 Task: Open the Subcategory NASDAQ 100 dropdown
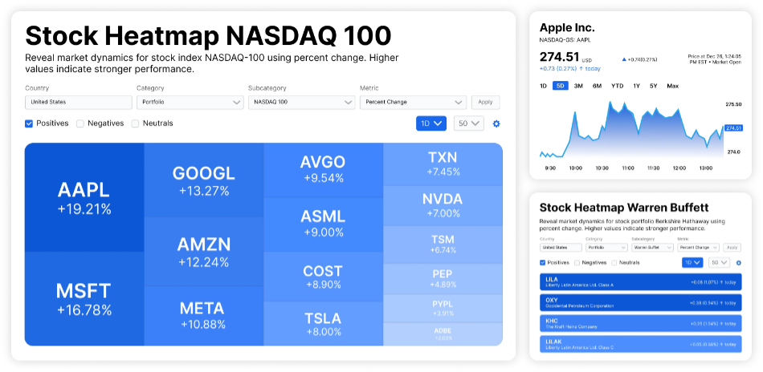[x=301, y=103]
